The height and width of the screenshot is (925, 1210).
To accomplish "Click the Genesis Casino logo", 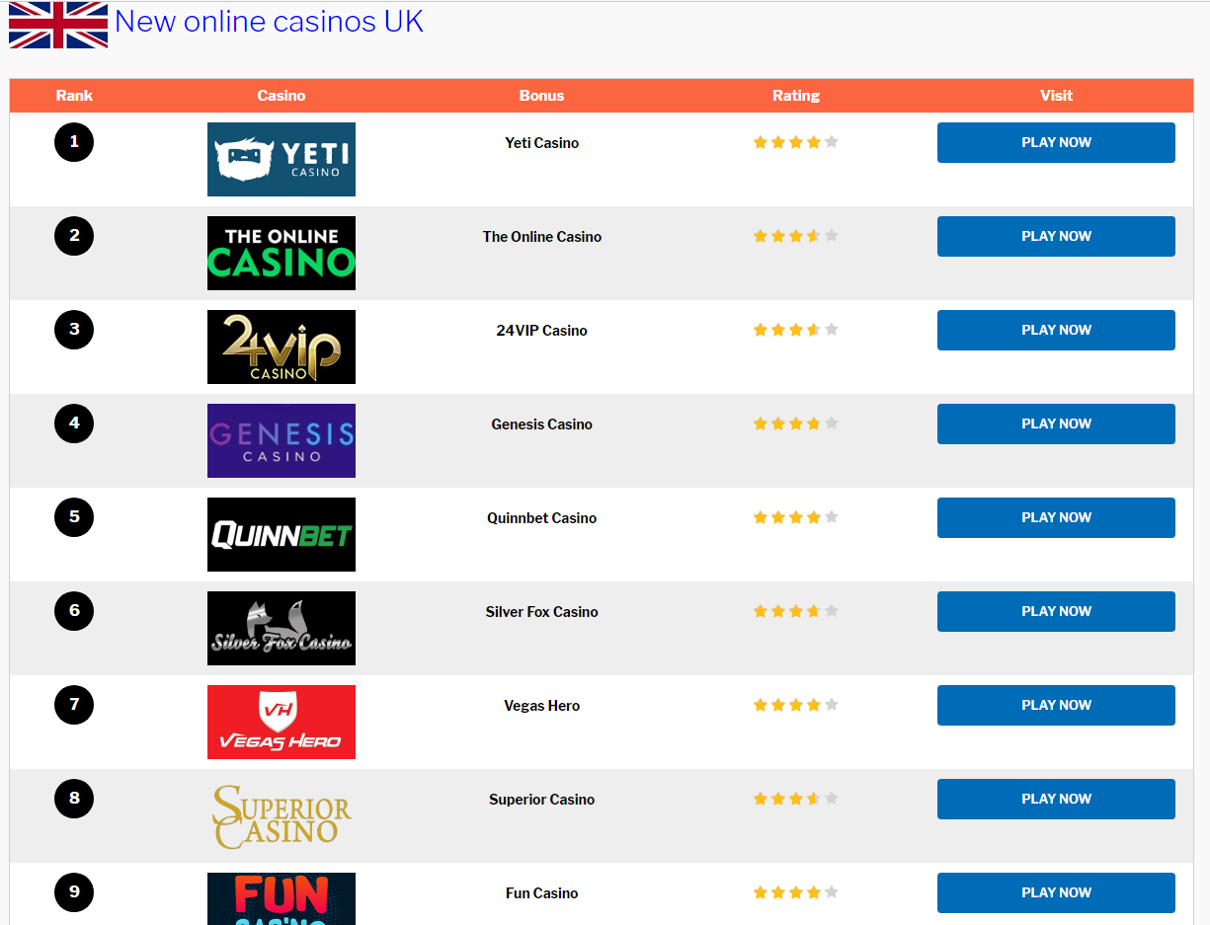I will pos(282,440).
